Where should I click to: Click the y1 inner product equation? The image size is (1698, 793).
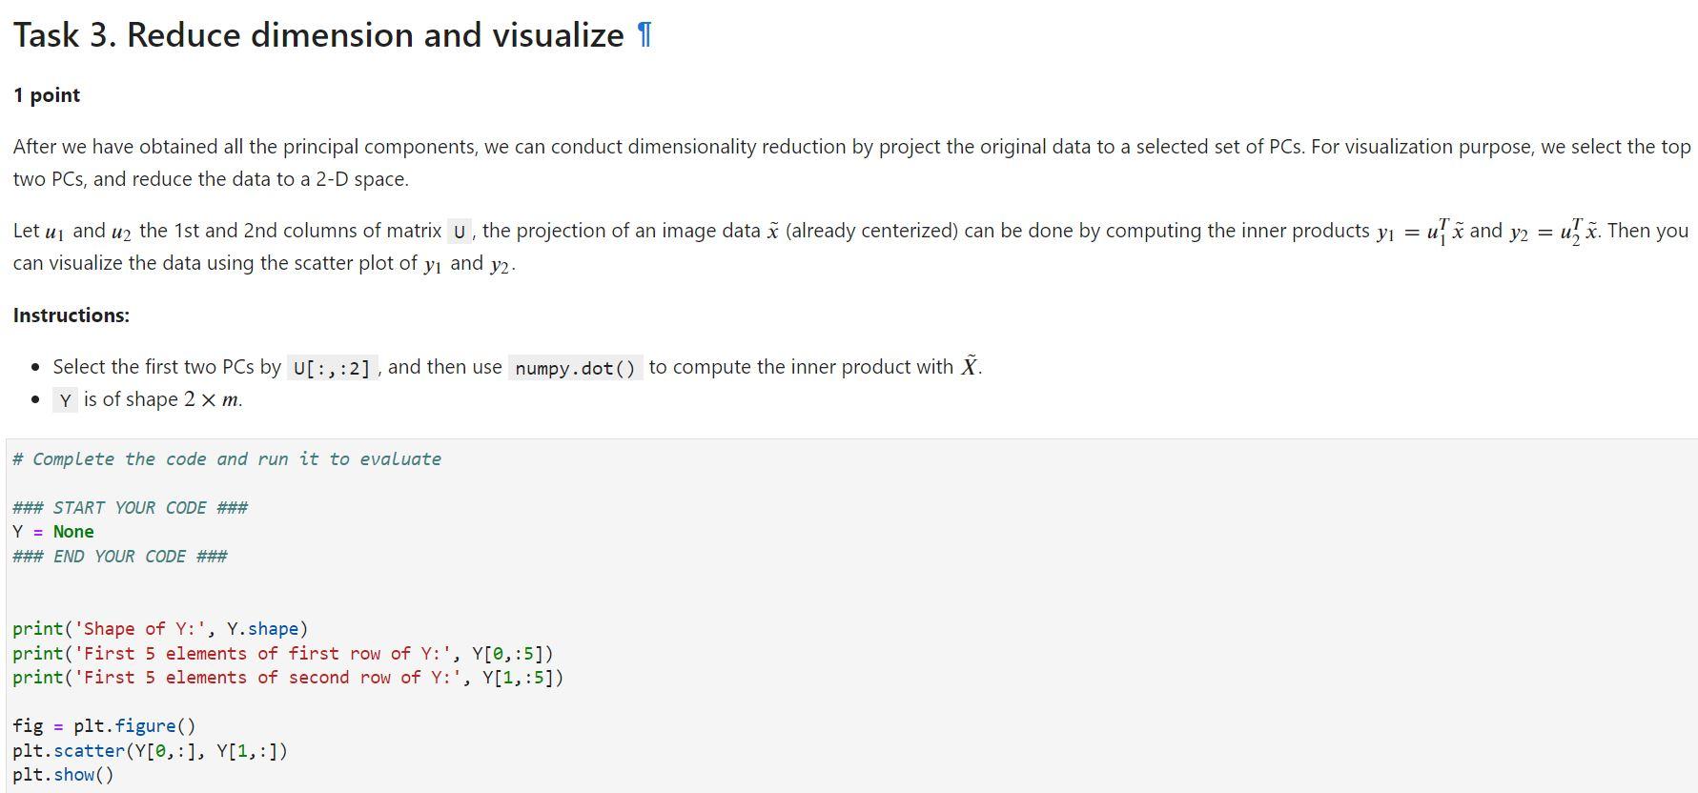point(1420,231)
